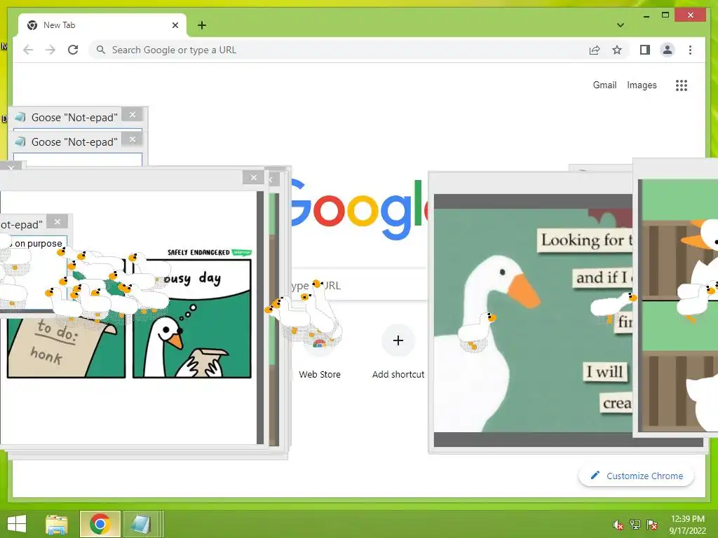Close the topmost Goose "Not-epad" window
Image resolution: width=718 pixels, height=538 pixels.
pyautogui.click(x=133, y=114)
